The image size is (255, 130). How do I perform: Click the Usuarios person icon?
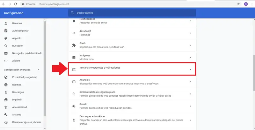6,23
